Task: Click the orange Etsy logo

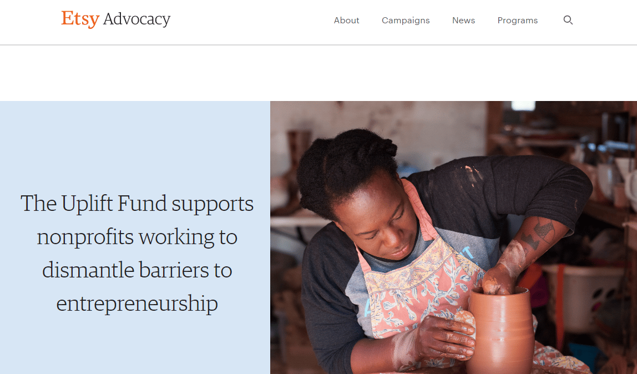Action: click(80, 19)
